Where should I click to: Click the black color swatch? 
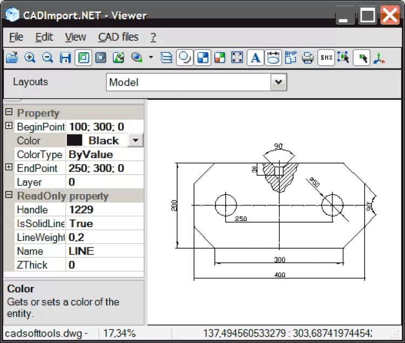click(75, 141)
